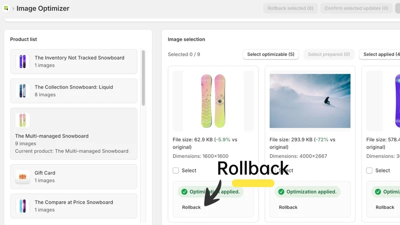Click the '-5.9%' size reduction text
This screenshot has height=225, width=400.
pyautogui.click(x=223, y=139)
